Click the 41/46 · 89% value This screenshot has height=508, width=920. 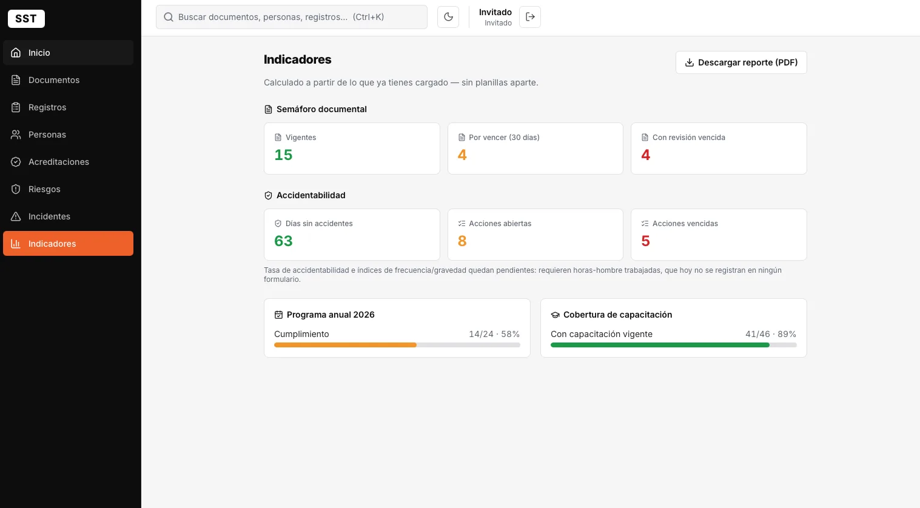pos(771,334)
